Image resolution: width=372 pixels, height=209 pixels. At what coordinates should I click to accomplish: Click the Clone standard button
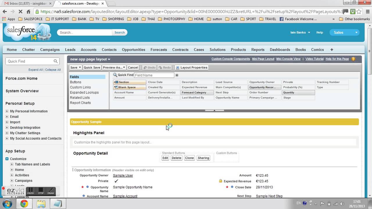coord(189,158)
